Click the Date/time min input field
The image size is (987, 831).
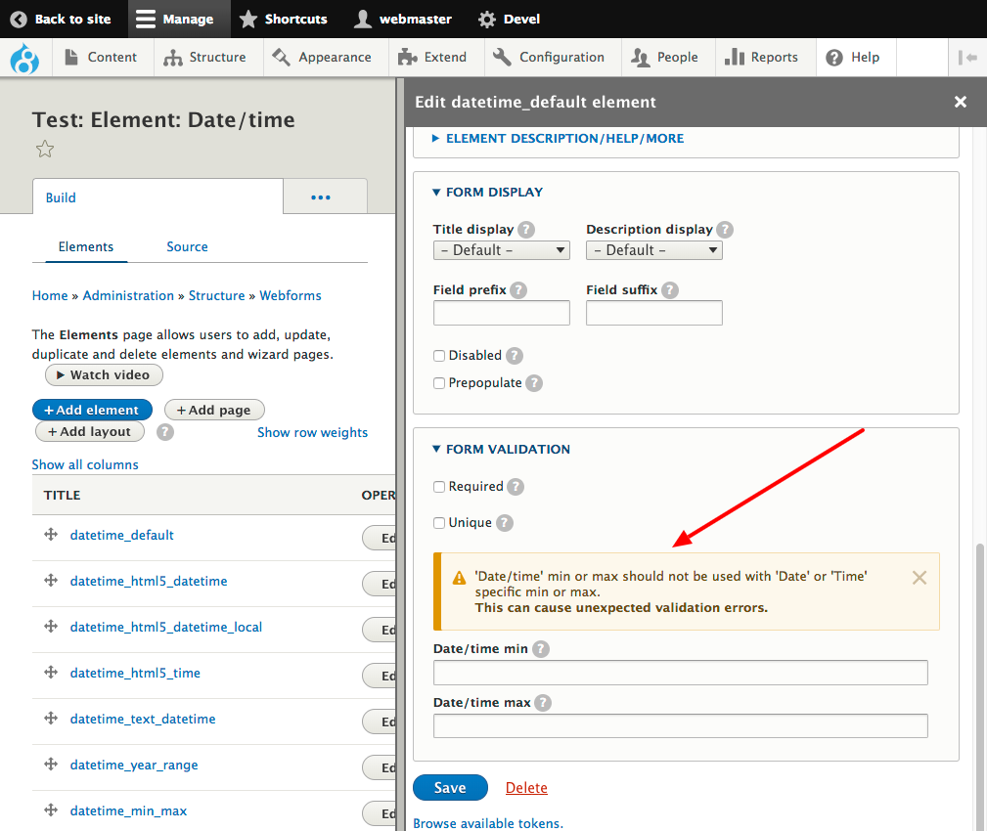click(x=680, y=673)
